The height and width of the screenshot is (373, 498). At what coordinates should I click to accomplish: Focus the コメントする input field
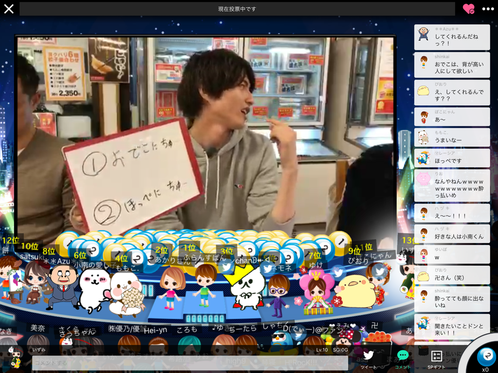[x=190, y=362]
